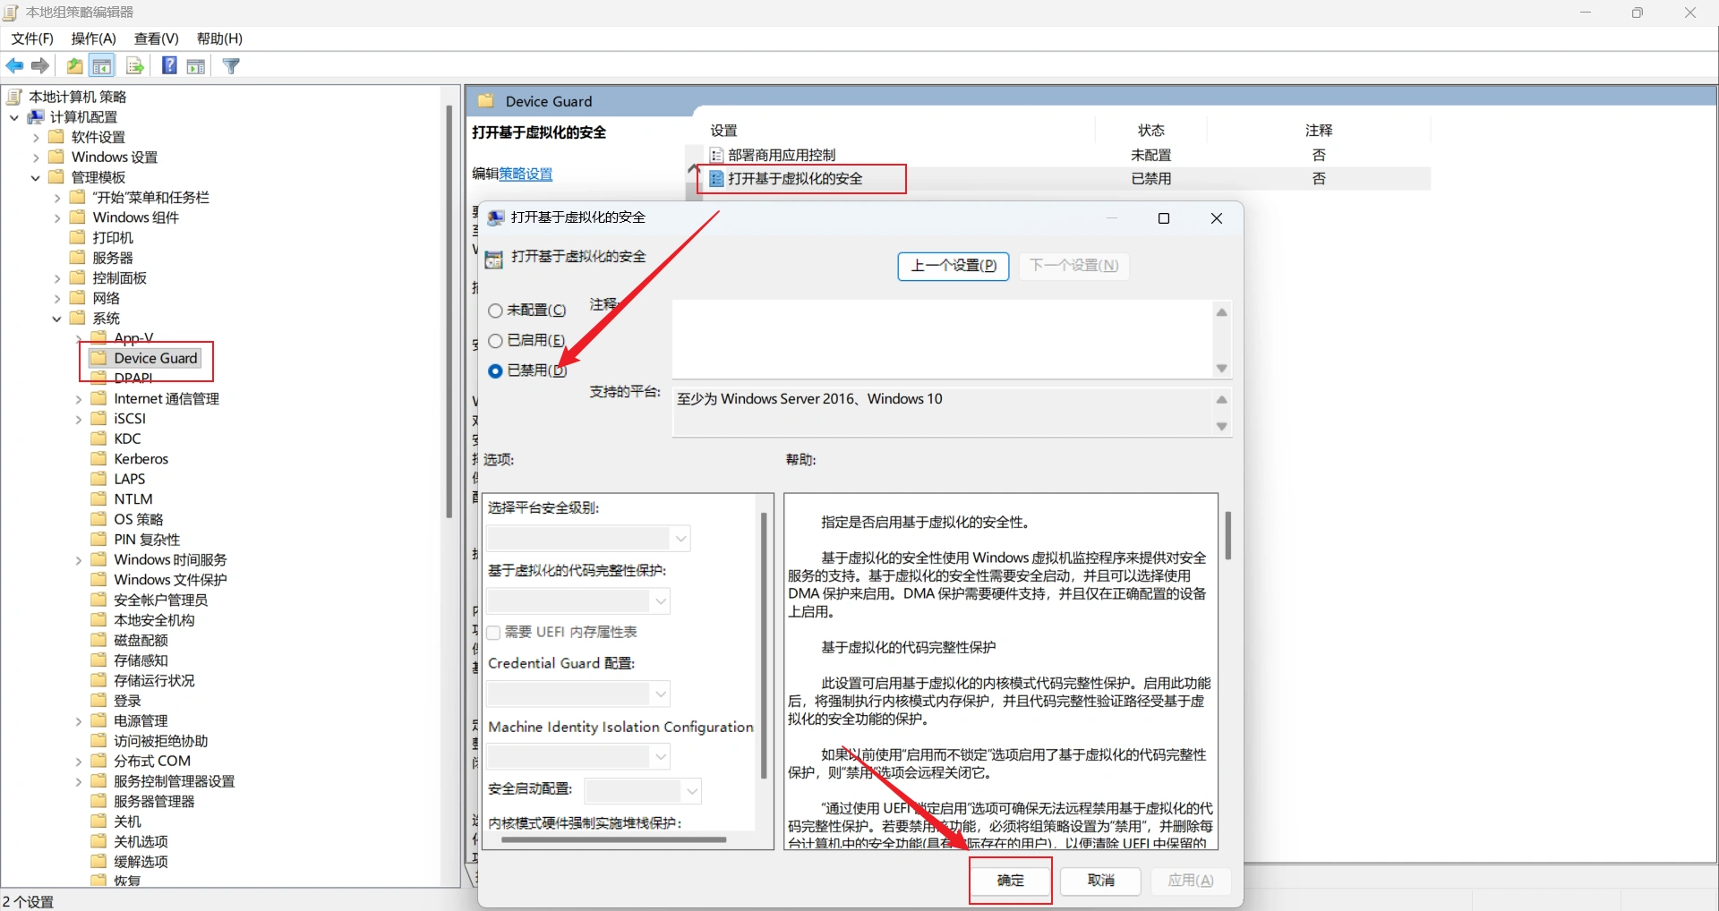Click the options panel horizontal scrollbar
The width and height of the screenshot is (1719, 911).
(x=614, y=840)
